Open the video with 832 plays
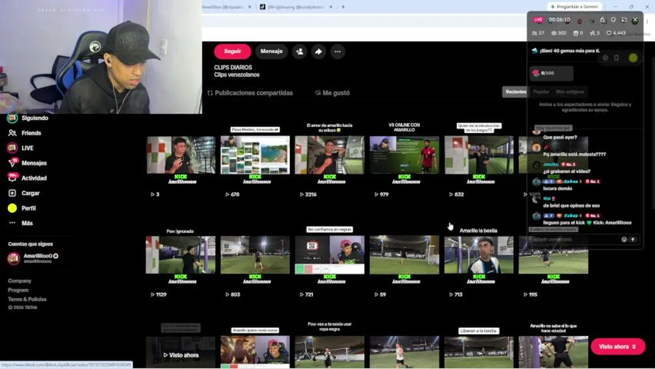Screen dimensions: 655x369 pos(479,155)
